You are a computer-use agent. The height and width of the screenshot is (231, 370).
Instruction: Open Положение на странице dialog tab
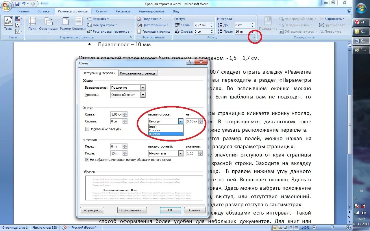[x=138, y=73]
